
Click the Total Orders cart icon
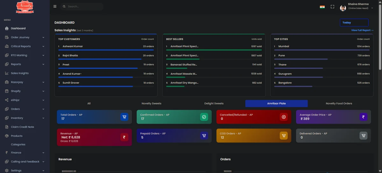coord(124,117)
